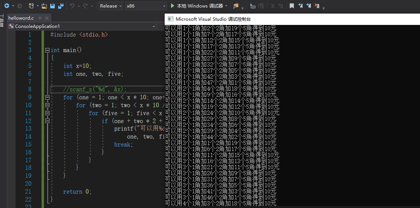The height and width of the screenshot is (208, 420).
Task: Click the Open File folder icon
Action: tap(44, 6)
